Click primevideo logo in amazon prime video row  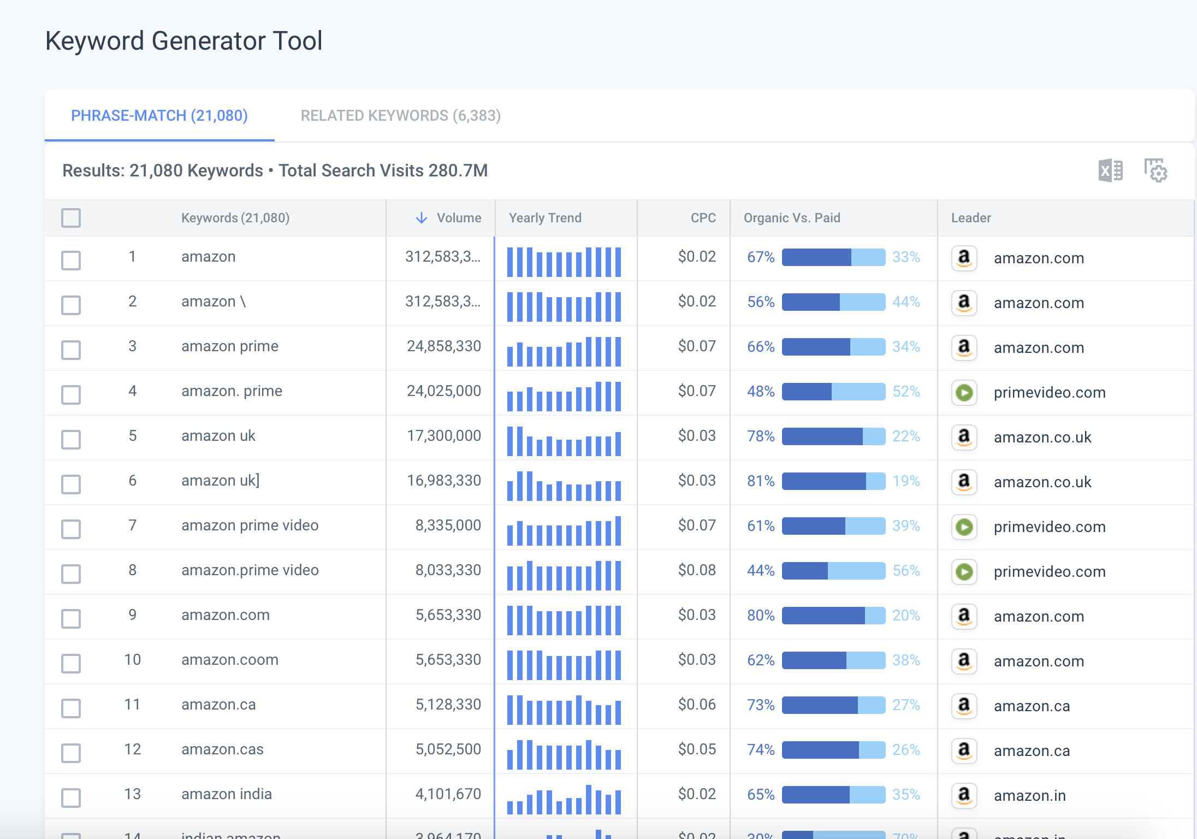tap(964, 527)
